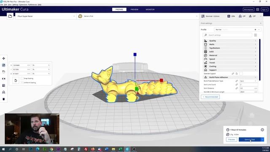
Task: Expand the Infill settings section
Action: pyautogui.click(x=230, y=52)
